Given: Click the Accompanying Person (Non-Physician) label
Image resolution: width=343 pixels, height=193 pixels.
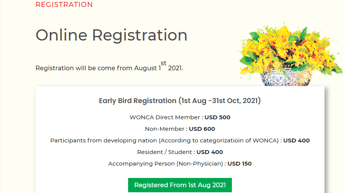Looking at the screenshot, I should coord(166,164).
